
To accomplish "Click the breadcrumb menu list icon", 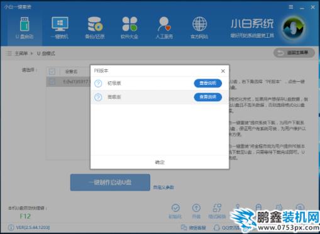I will 9,53.
